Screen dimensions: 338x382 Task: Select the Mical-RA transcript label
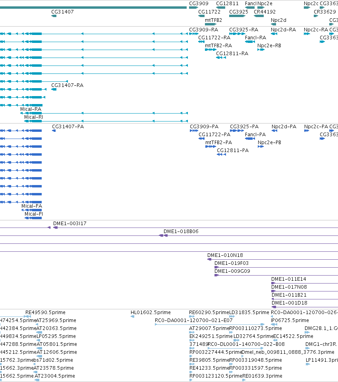pos(31,109)
